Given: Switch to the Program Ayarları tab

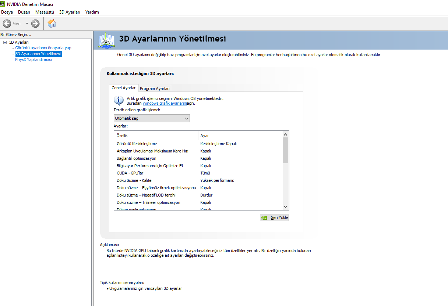Looking at the screenshot, I should [x=155, y=89].
